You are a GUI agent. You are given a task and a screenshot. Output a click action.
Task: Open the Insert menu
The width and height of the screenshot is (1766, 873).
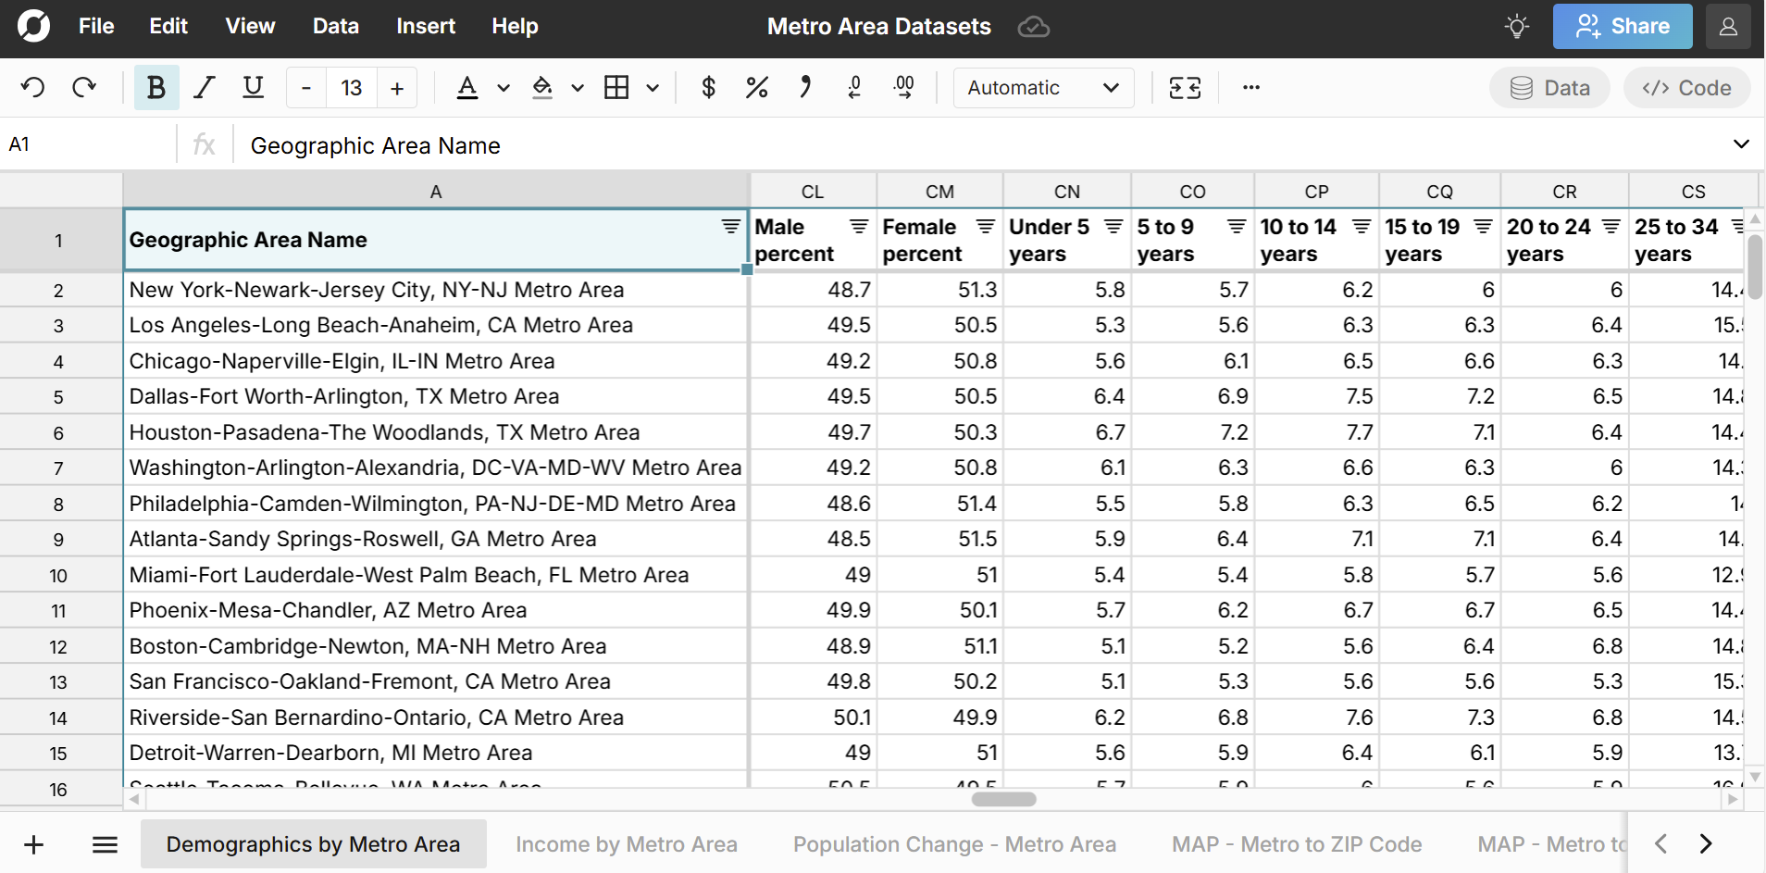[425, 26]
